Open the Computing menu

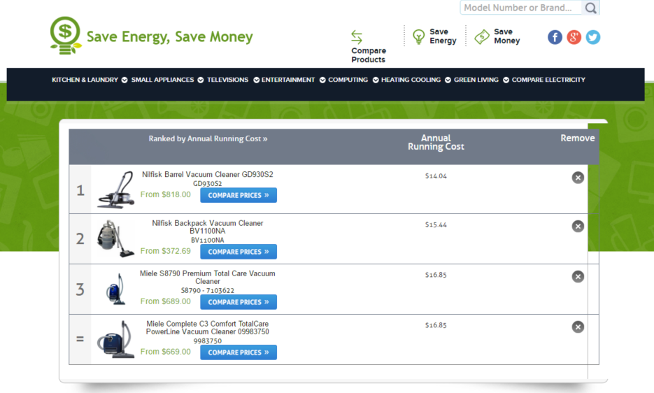pos(348,80)
